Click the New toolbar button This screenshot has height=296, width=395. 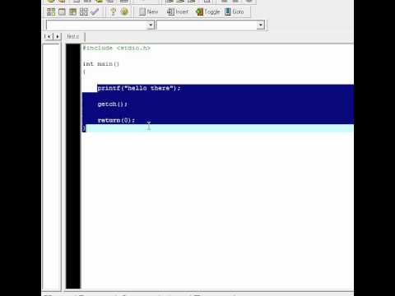click(149, 12)
